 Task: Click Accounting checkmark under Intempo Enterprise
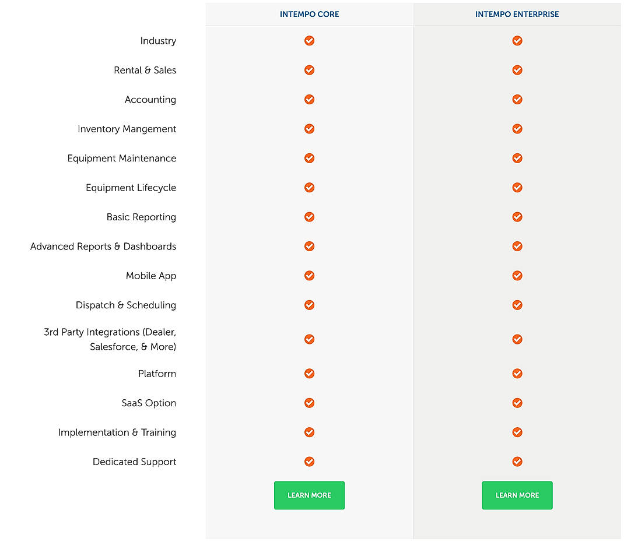[x=517, y=100]
